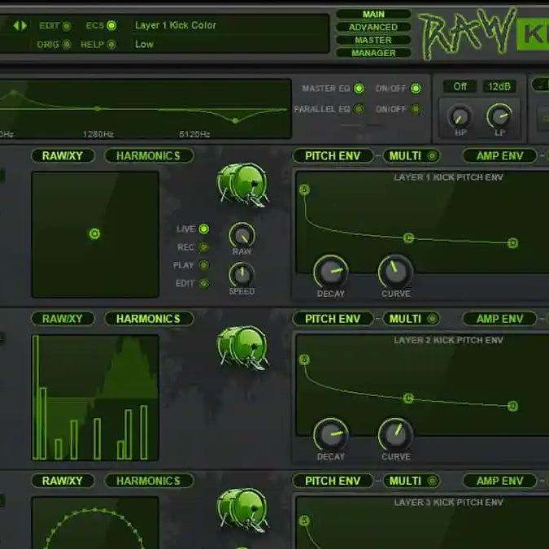
Task: Toggle the ORIG indicator
Action: [66, 45]
